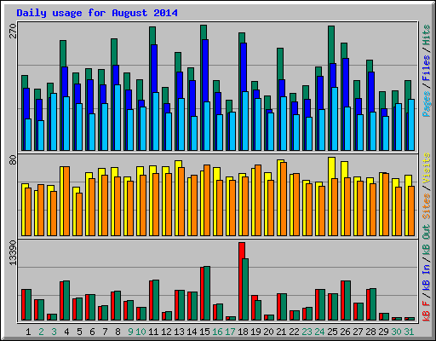Viewport: 436px width, 341px height.
Task: Click day label 31 on the x-axis
Action: point(409,332)
